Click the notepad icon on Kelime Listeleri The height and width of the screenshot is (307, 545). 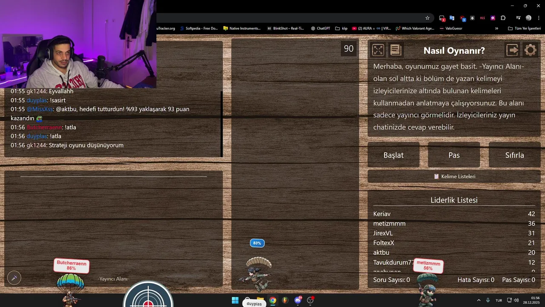pos(436,177)
